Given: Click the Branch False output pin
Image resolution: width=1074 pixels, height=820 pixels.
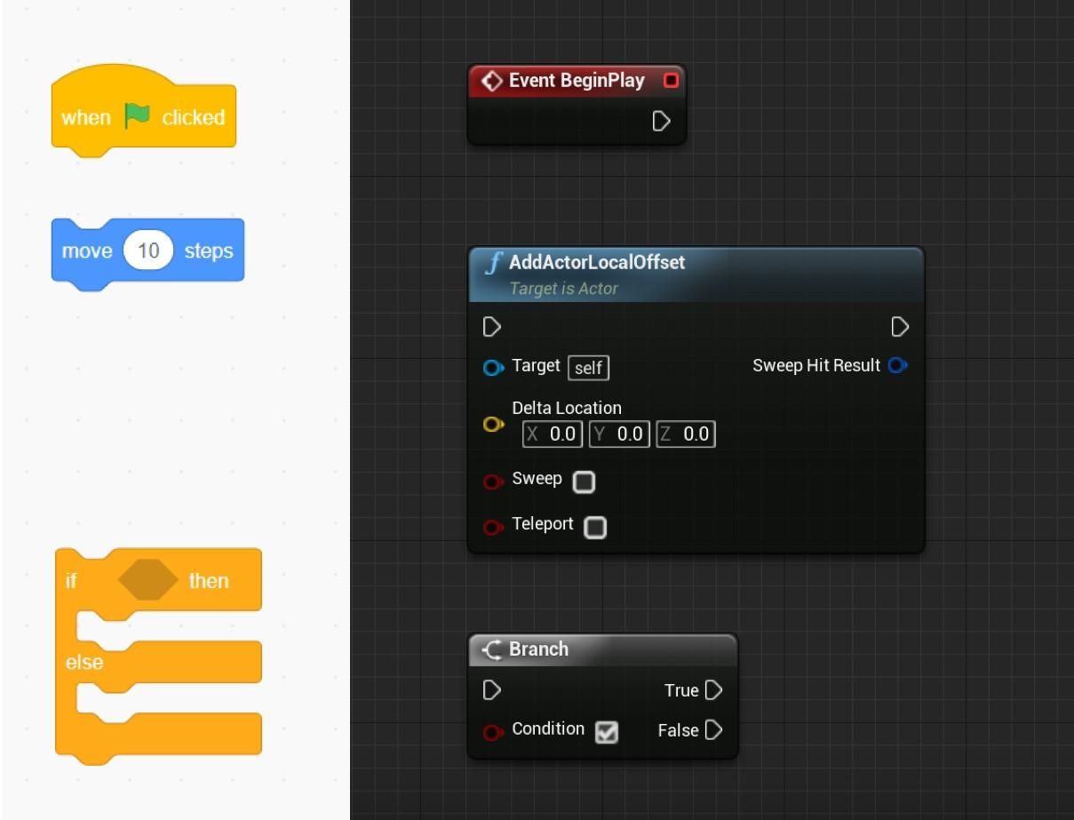Looking at the screenshot, I should point(713,730).
